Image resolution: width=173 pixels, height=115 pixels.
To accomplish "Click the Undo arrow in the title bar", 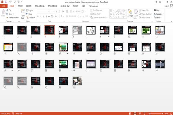I will pyautogui.click(x=10, y=2).
